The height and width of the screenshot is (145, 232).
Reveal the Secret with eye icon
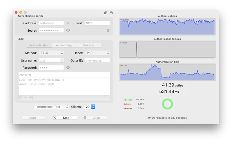(x=68, y=30)
